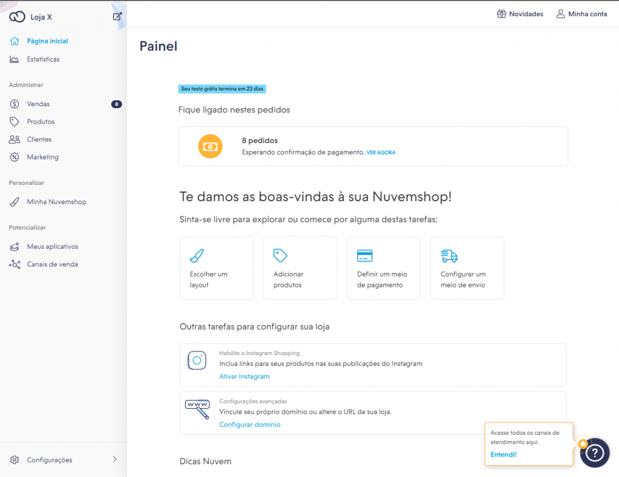This screenshot has height=477, width=619.
Task: Click Ativar Instagram link
Action: pos(244,376)
